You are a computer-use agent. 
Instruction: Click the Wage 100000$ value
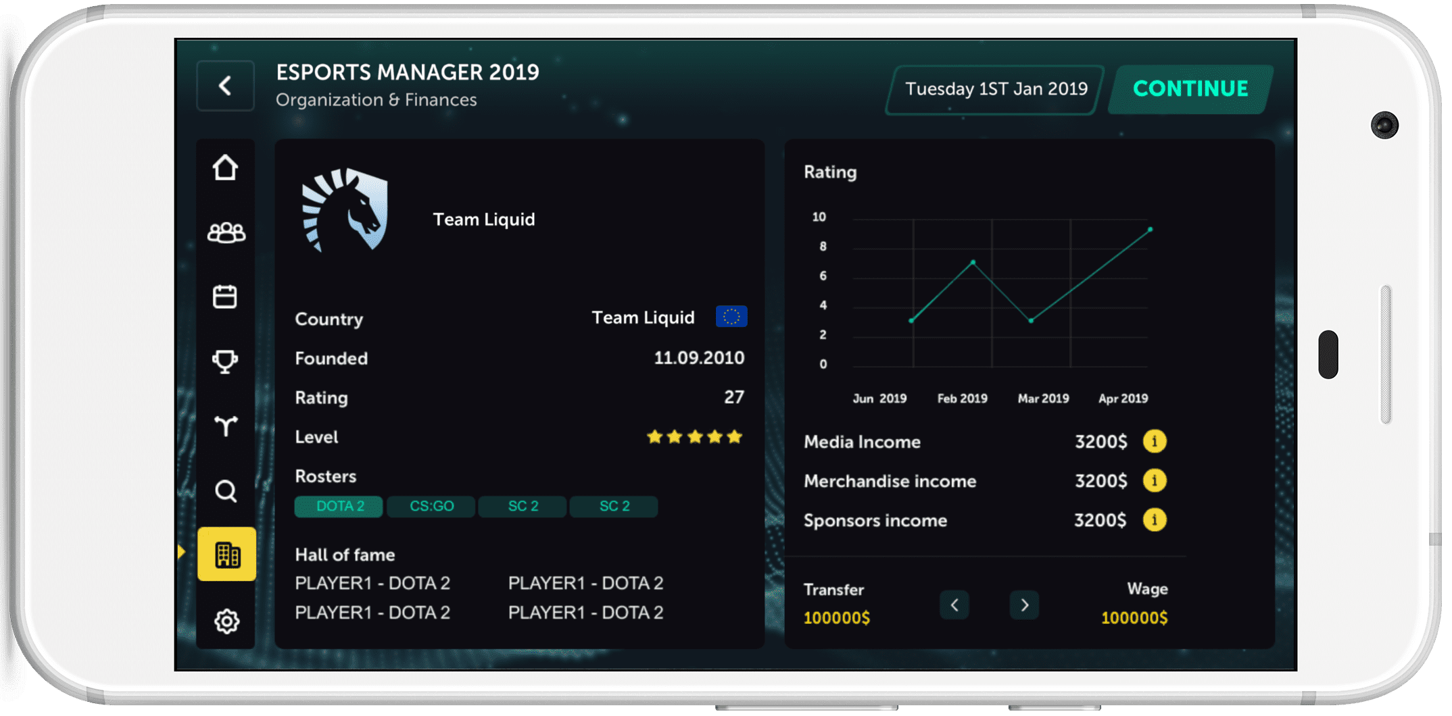[1134, 618]
